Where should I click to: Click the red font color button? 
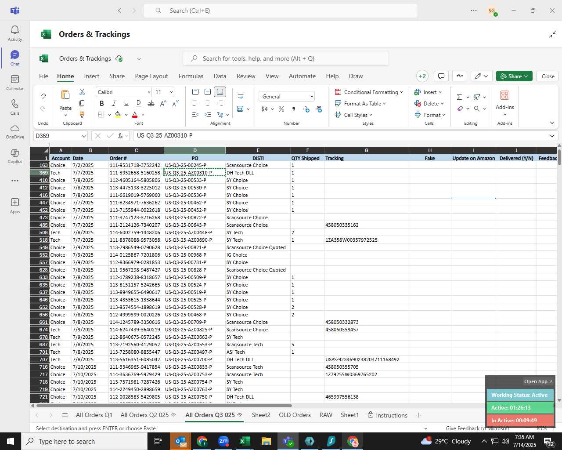click(x=135, y=115)
